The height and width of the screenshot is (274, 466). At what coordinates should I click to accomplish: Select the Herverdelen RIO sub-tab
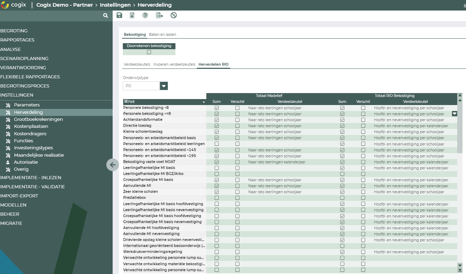pyautogui.click(x=213, y=65)
